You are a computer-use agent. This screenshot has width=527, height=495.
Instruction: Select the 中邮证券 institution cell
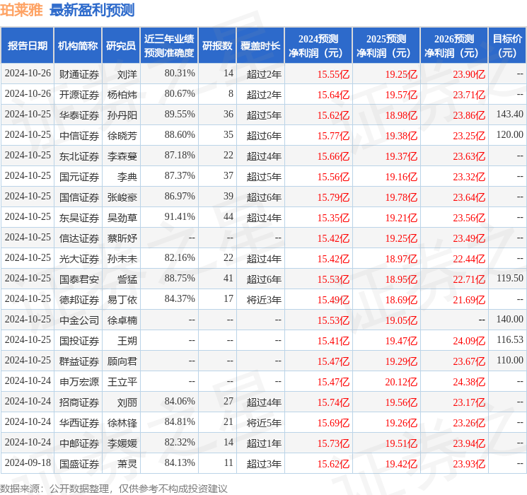click(79, 443)
